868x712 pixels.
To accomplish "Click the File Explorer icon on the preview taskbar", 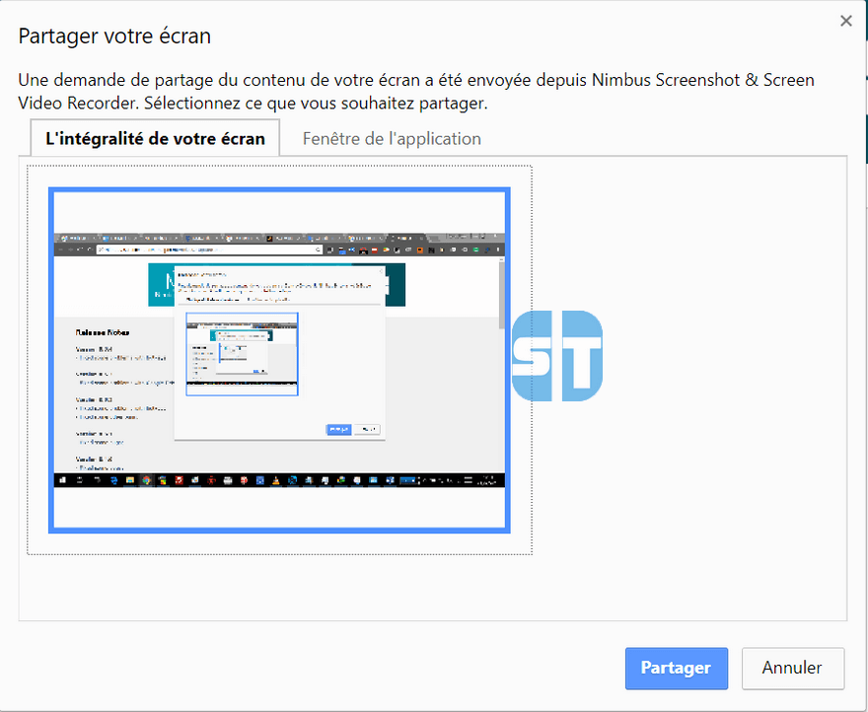I will (x=130, y=480).
